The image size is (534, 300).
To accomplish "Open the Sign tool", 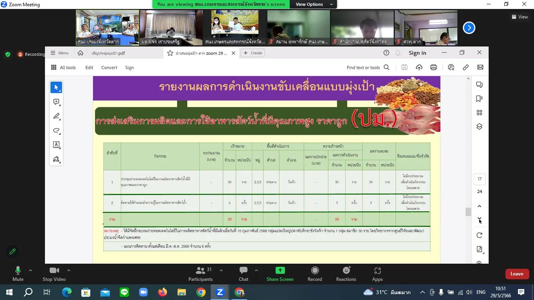I will click(129, 68).
